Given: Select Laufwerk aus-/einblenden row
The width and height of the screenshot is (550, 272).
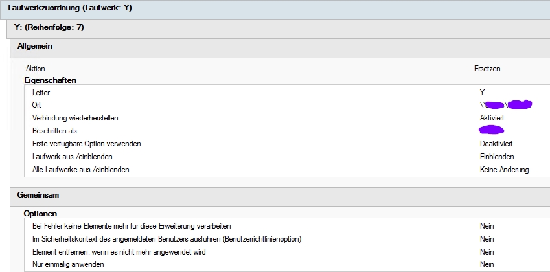Looking at the screenshot, I should pos(287,157).
